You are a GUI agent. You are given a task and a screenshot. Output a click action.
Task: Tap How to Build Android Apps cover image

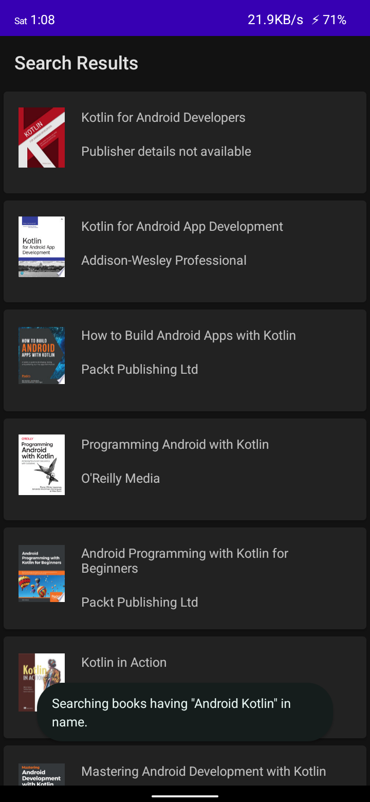click(x=42, y=355)
